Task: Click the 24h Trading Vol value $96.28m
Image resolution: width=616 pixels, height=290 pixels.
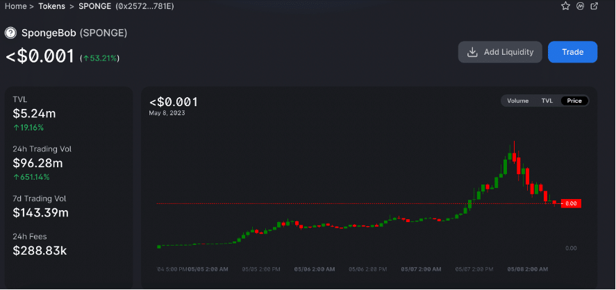Action: pyautogui.click(x=38, y=163)
